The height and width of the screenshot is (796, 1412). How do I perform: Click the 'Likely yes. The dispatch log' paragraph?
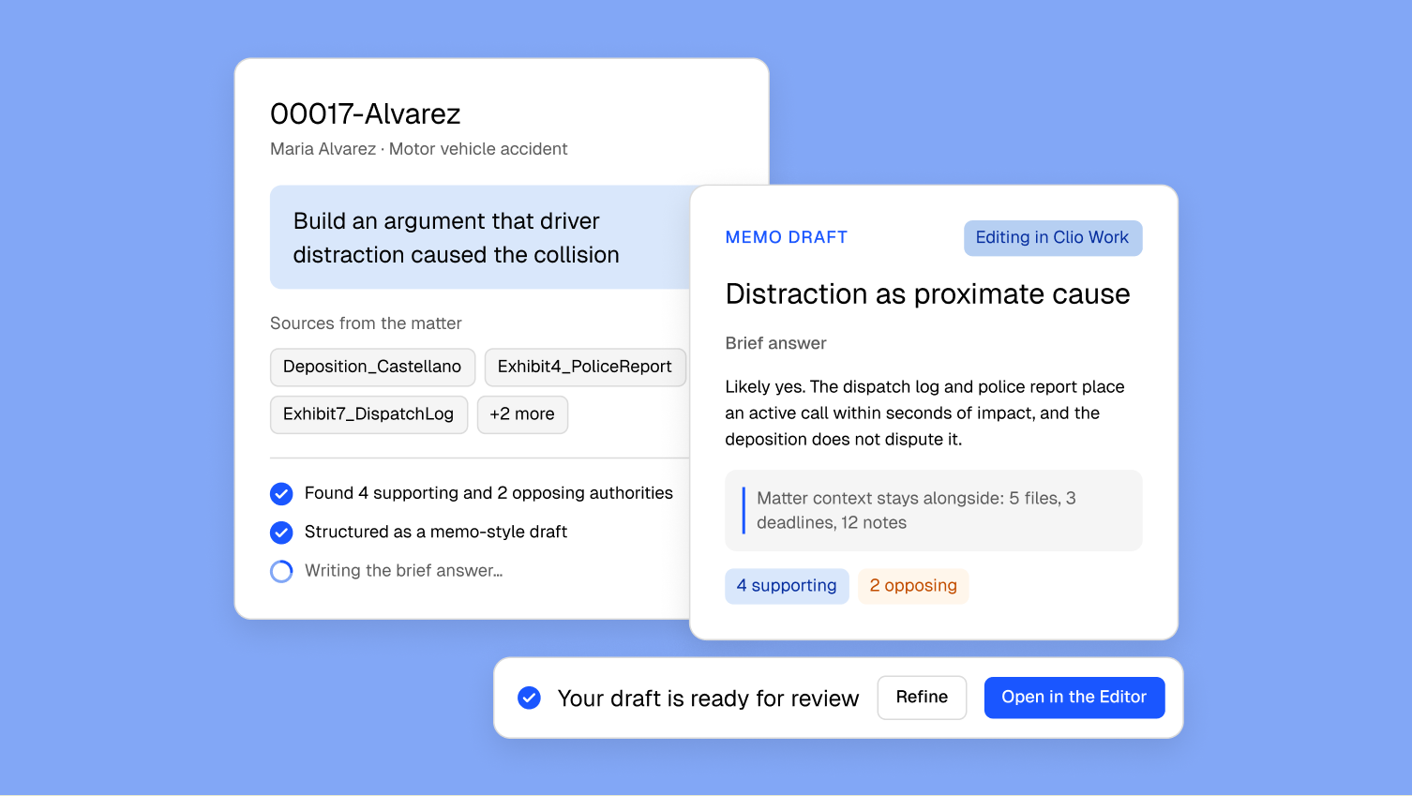tap(925, 413)
